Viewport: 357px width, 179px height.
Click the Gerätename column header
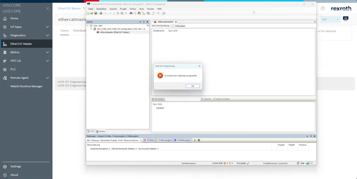(x=159, y=31)
